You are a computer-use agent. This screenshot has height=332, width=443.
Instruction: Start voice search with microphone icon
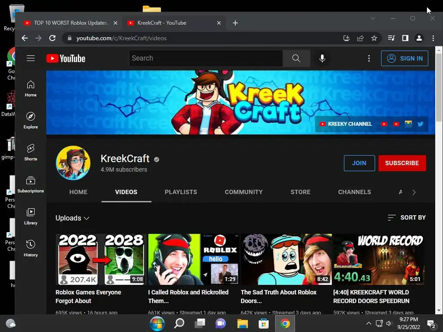[x=322, y=58]
